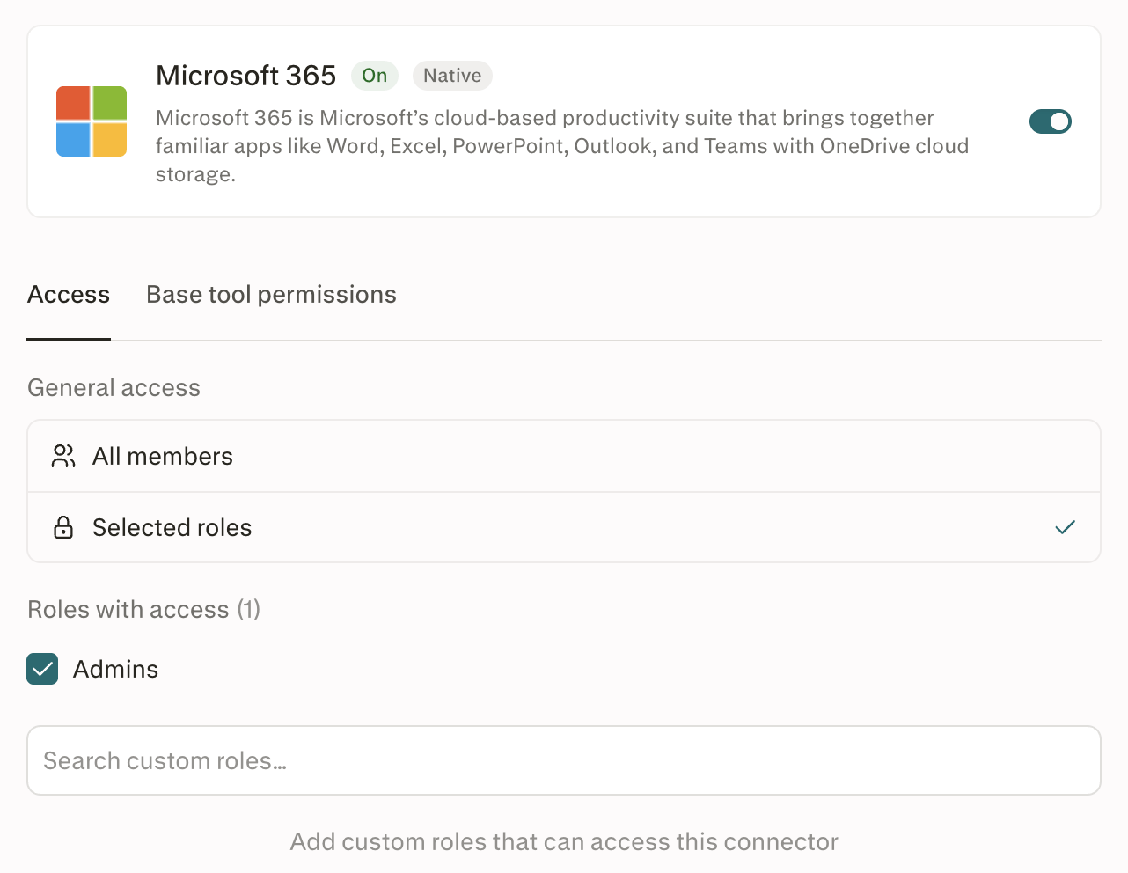Click the Roles with access (1) heading
The width and height of the screenshot is (1128, 873).
click(143, 610)
